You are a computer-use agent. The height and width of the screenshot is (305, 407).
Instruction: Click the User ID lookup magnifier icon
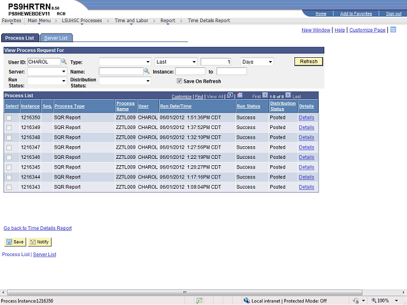coord(64,62)
